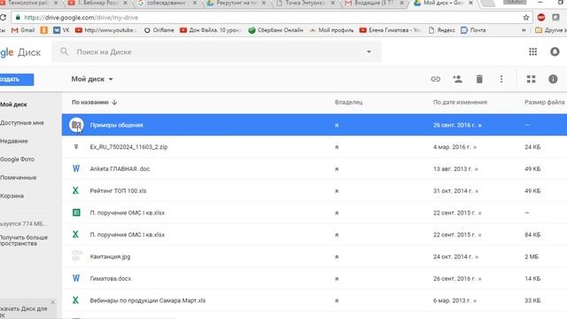Click the zip icon of Ex_RU_7502024_11603_2.zip

click(76, 147)
